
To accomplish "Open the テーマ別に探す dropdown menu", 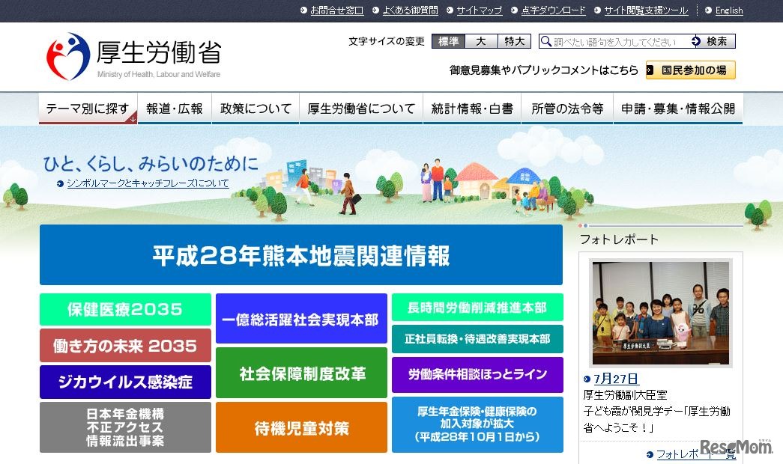I will point(87,107).
